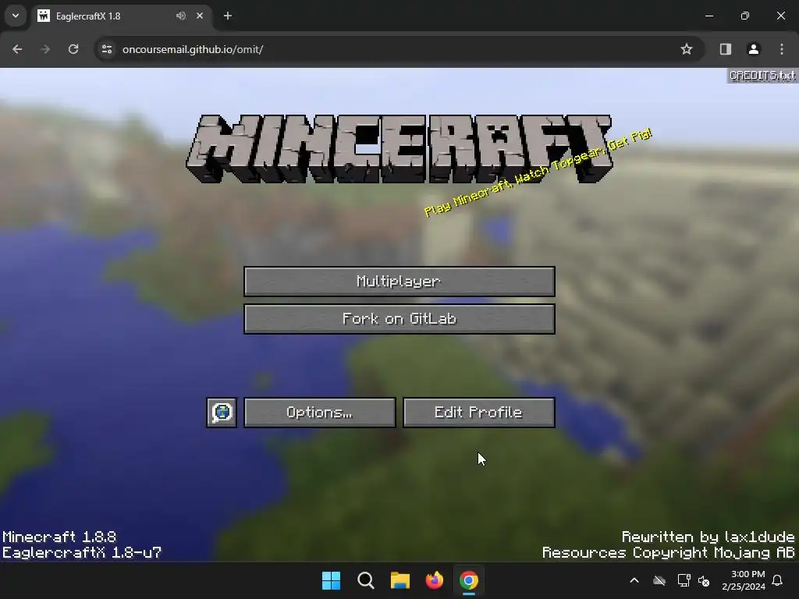Open language selection globe icon
Image resolution: width=799 pixels, height=599 pixels.
pyautogui.click(x=222, y=413)
